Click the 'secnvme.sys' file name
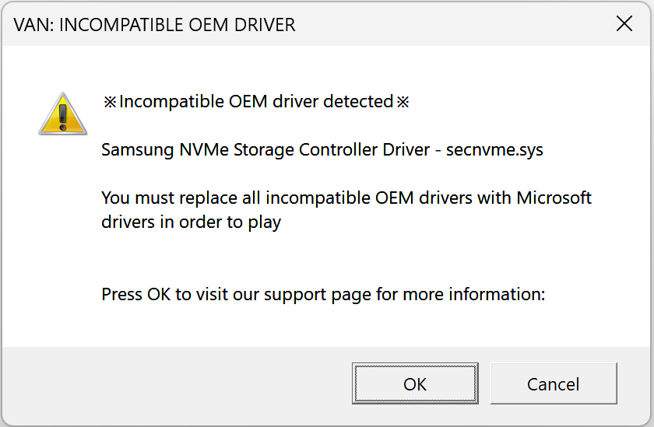Screen dimensions: 654x427 pyautogui.click(x=494, y=150)
